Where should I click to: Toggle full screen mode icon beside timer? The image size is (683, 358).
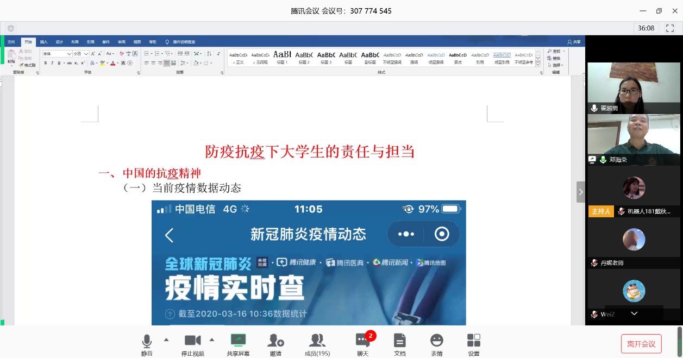tap(670, 28)
